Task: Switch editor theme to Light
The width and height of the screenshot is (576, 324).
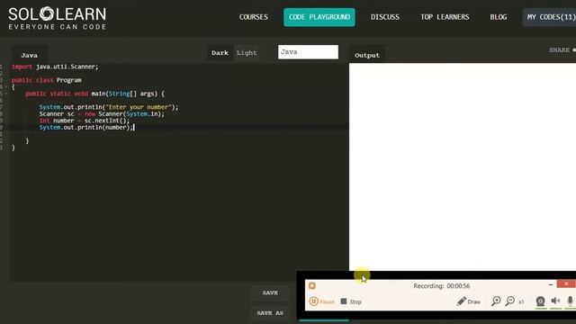Action: (x=247, y=53)
